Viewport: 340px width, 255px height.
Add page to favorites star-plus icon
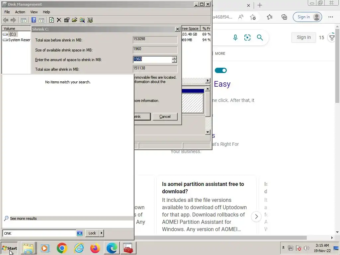pyautogui.click(x=253, y=17)
